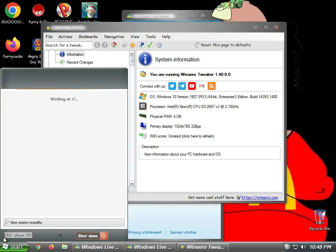Go forward with Winaero navigation arrow
The height and width of the screenshot is (252, 336).
(x=105, y=45)
